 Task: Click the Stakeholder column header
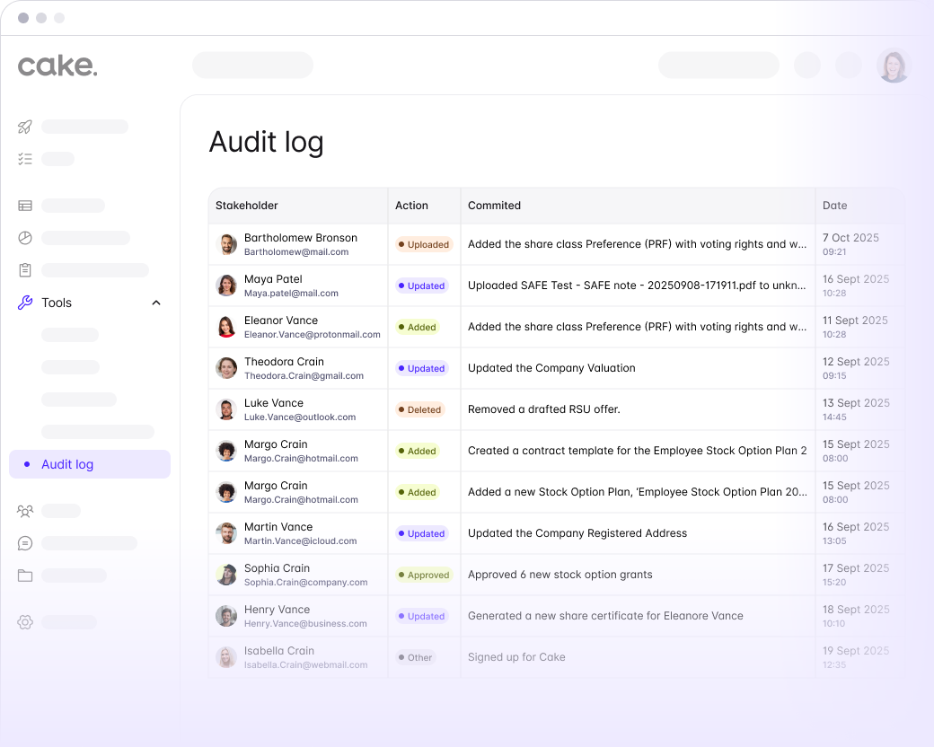tap(245, 206)
